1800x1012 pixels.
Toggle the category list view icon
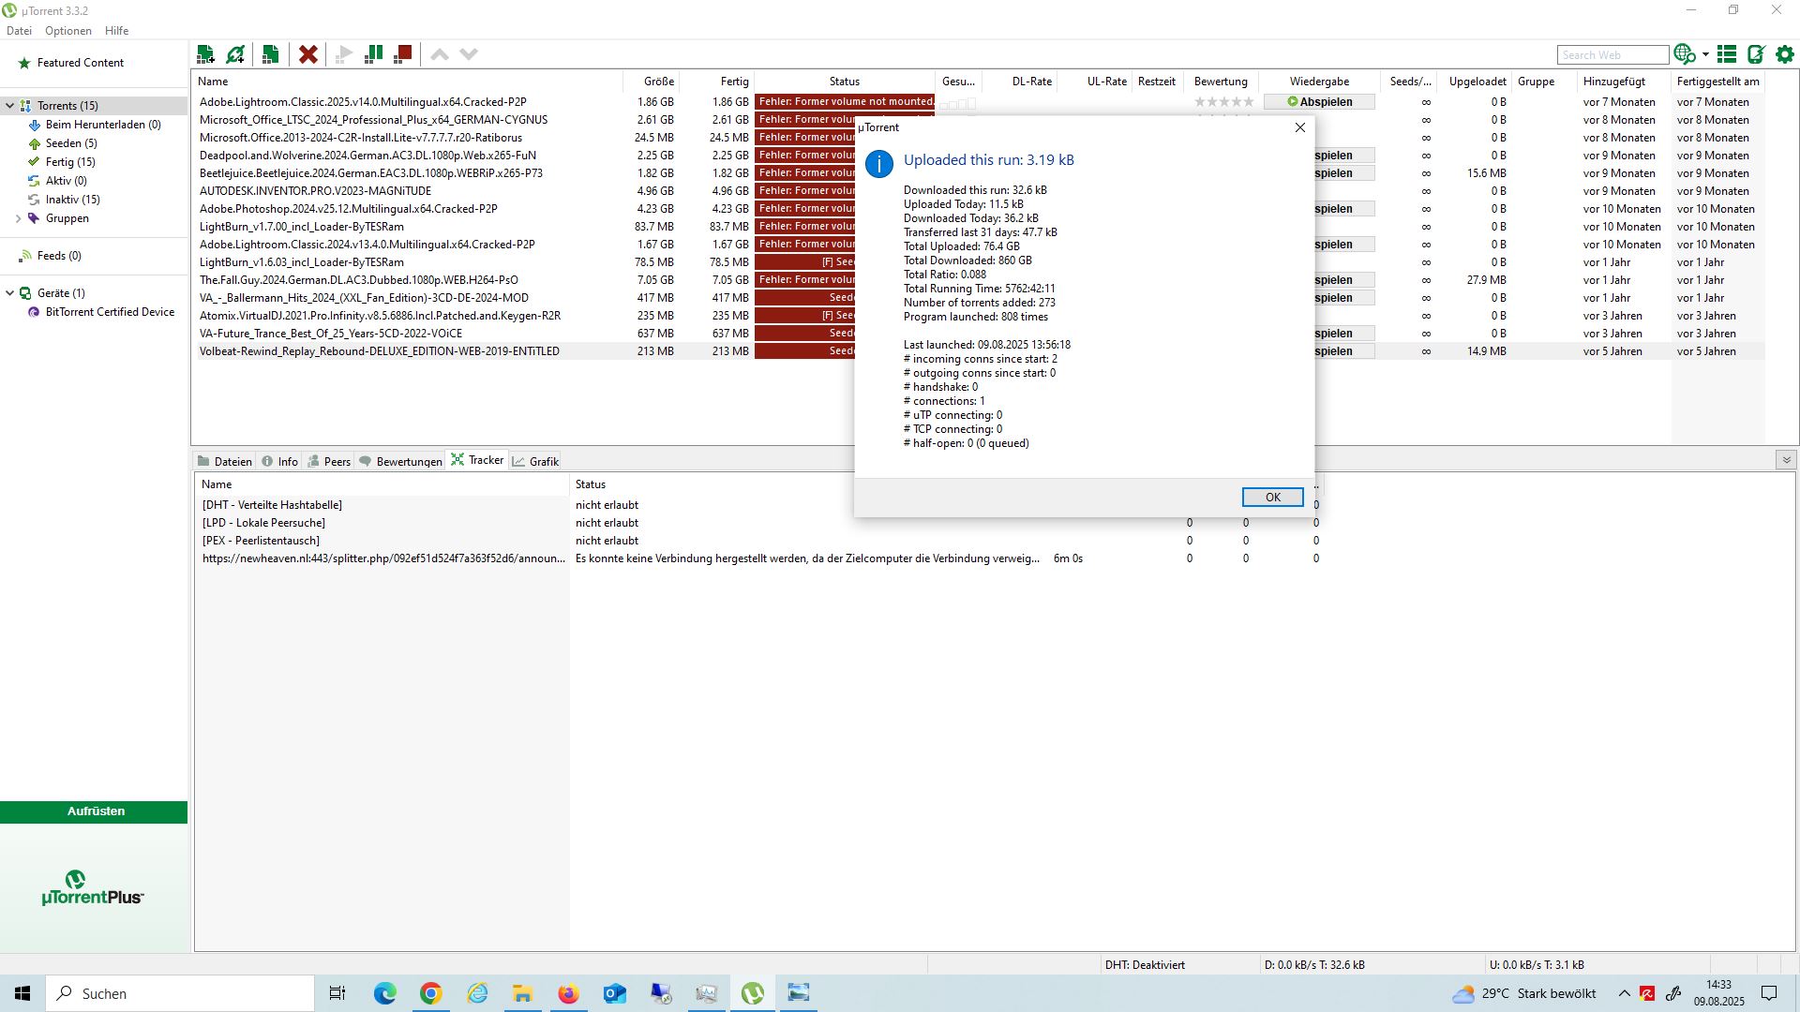click(1727, 54)
